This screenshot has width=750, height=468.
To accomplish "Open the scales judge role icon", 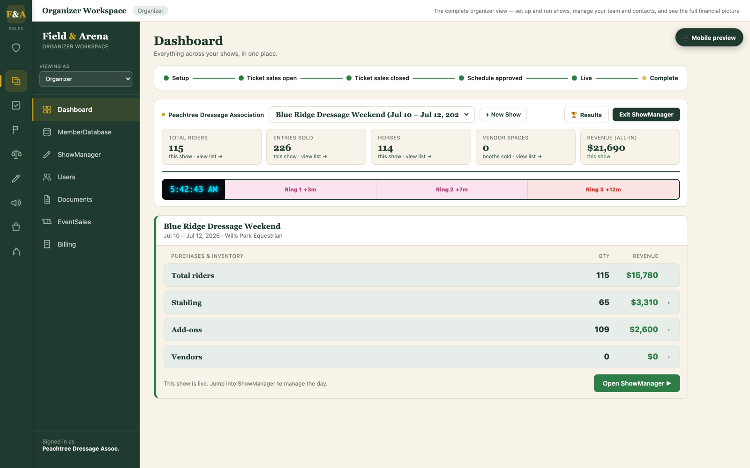I will click(x=16, y=154).
